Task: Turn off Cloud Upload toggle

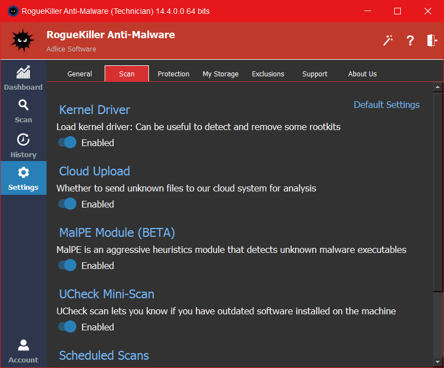Action: tap(67, 204)
